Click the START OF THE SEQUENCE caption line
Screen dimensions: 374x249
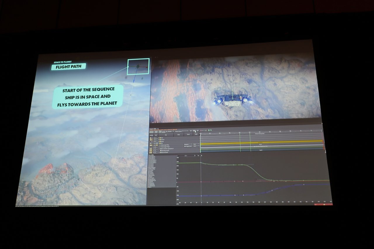point(89,90)
